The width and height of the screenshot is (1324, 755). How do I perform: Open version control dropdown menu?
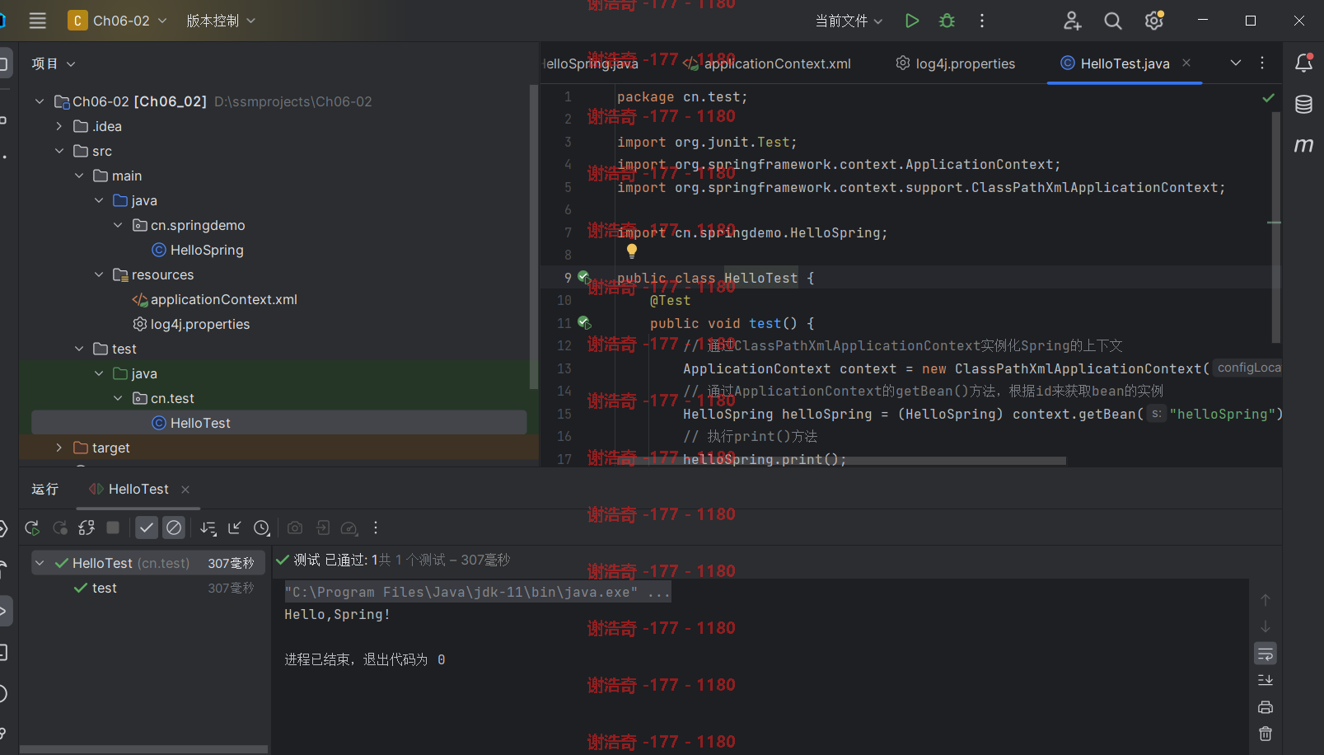[220, 21]
